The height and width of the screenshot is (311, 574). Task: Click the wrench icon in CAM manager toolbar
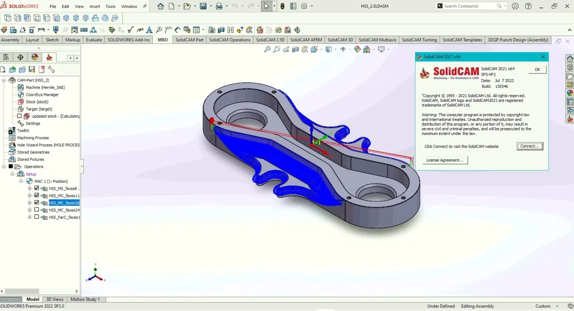tap(51, 69)
